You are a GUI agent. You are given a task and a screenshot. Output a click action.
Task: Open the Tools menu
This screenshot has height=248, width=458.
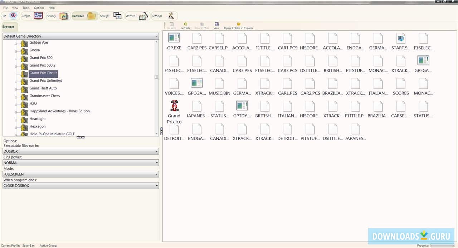pyautogui.click(x=25, y=8)
